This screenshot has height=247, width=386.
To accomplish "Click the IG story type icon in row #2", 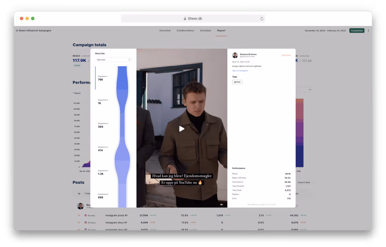I will pos(86,222).
